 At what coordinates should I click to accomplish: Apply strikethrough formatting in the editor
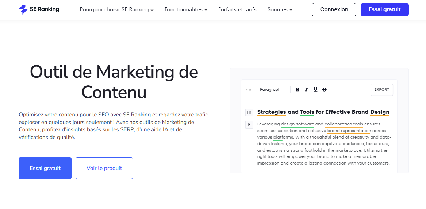click(325, 90)
